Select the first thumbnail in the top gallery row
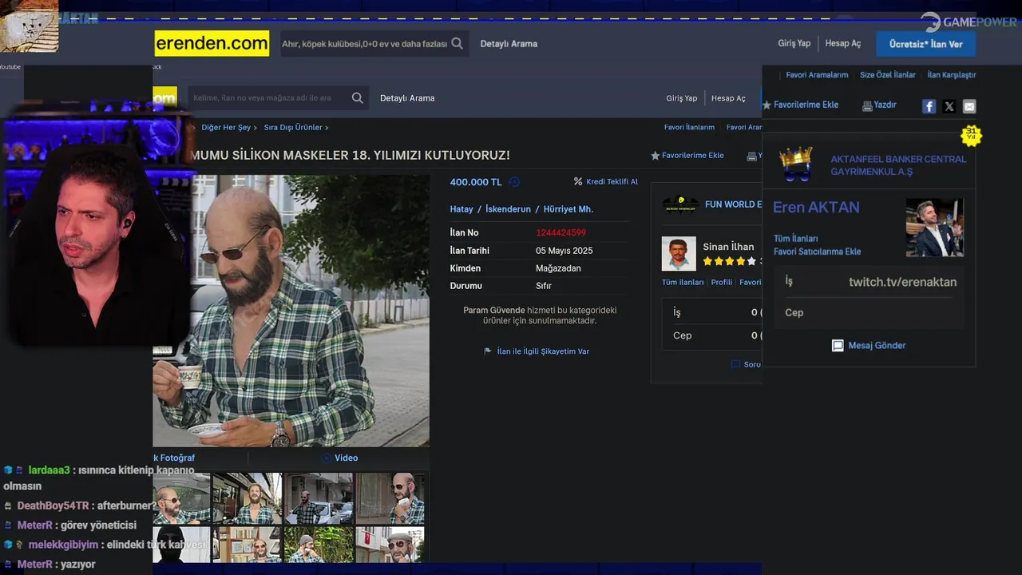Viewport: 1022px width, 575px height. [181, 498]
